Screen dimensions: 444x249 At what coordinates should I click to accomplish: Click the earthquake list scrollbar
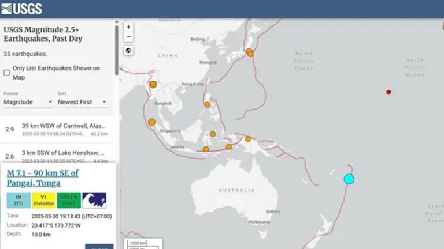(116, 52)
